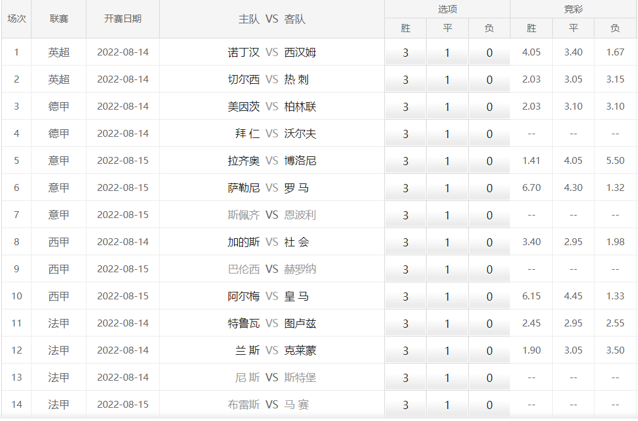Choose loss 0 for 巴伦西 vs 赫罗纳
The width and height of the screenshot is (638, 421).
point(490,269)
